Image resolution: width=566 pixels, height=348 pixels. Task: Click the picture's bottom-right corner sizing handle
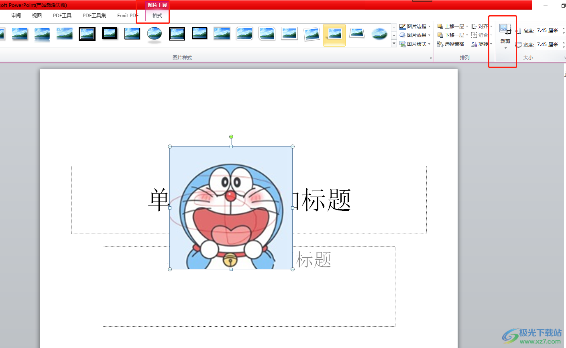[x=293, y=269]
